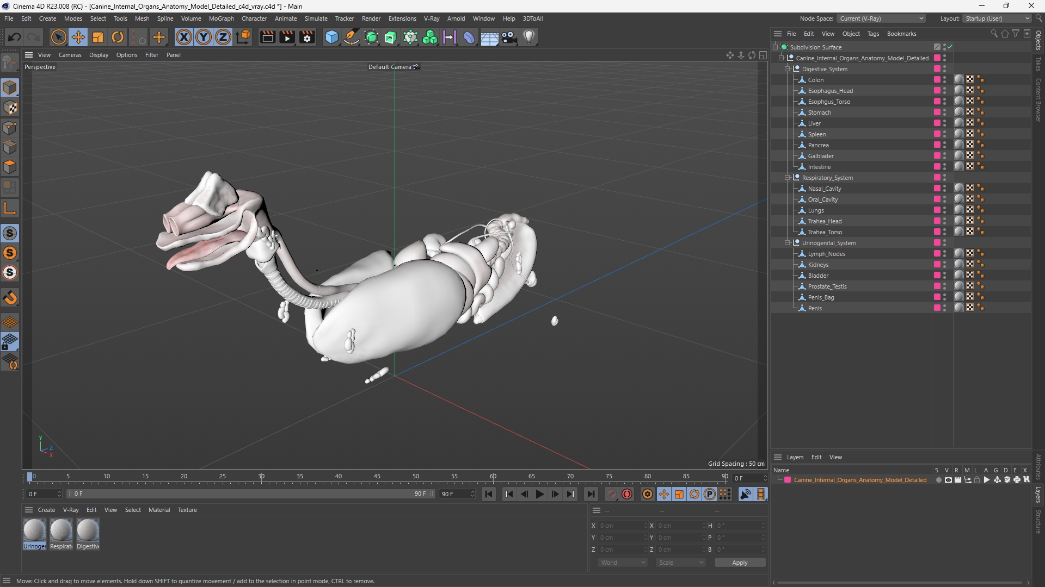This screenshot has width=1045, height=587.
Task: Open viewport Cameras menu
Action: [70, 55]
